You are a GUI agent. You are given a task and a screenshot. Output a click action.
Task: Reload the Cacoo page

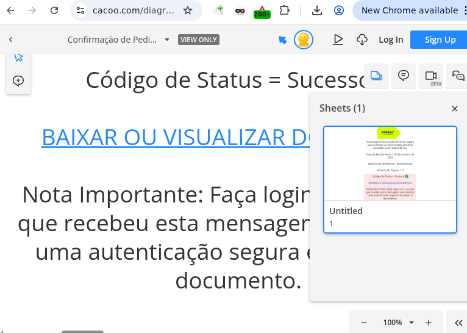click(x=54, y=11)
